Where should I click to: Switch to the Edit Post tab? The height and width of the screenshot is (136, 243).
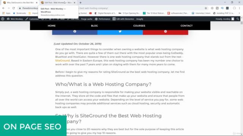58,3
